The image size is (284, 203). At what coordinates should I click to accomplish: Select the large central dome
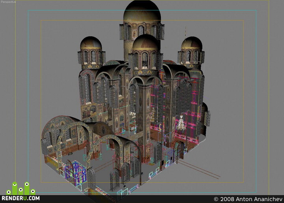point(142,12)
